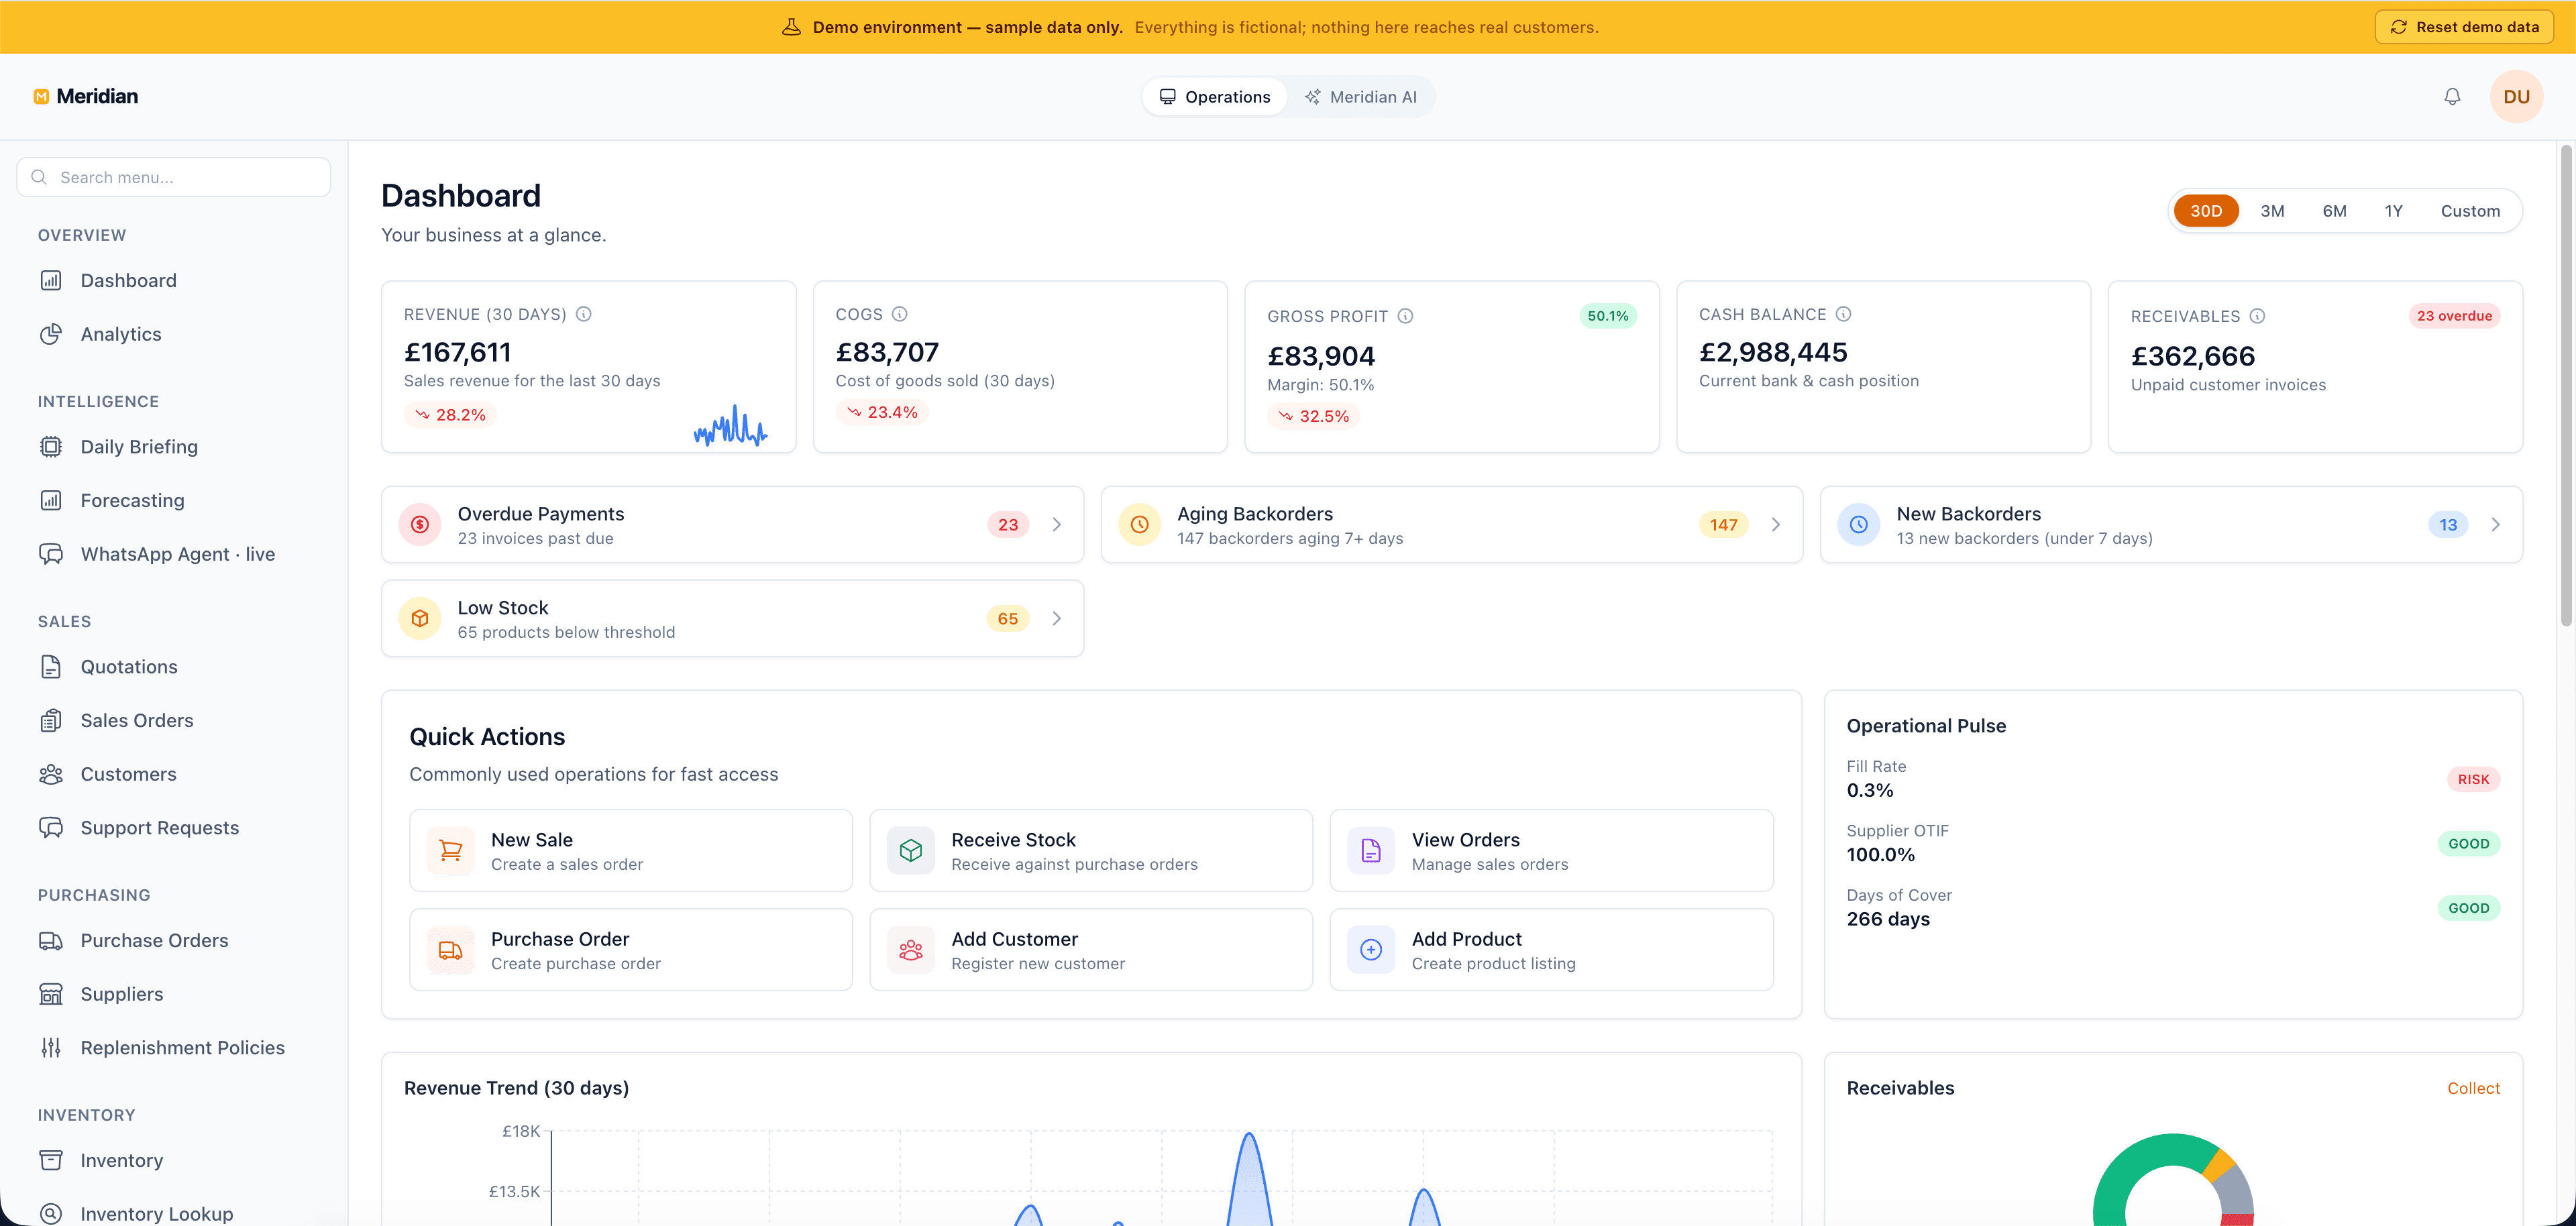The height and width of the screenshot is (1226, 2576).
Task: Choose the Custom time range
Action: click(x=2470, y=211)
